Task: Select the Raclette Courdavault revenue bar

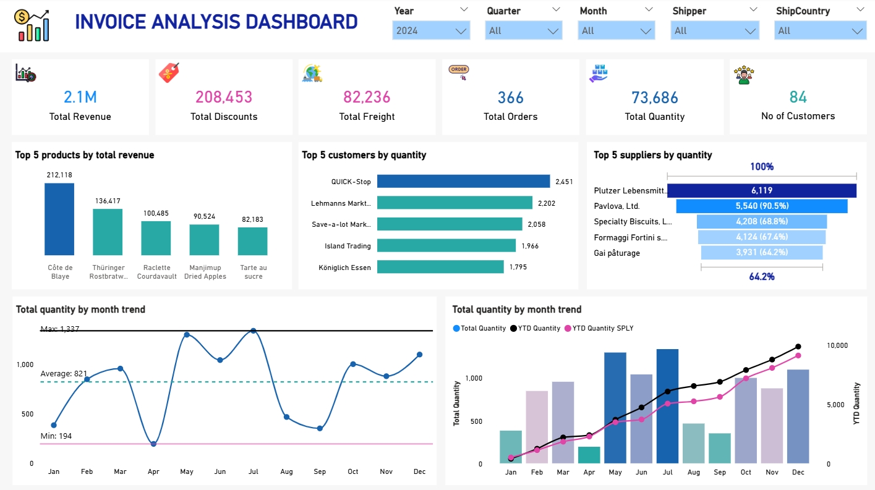Action: click(156, 239)
